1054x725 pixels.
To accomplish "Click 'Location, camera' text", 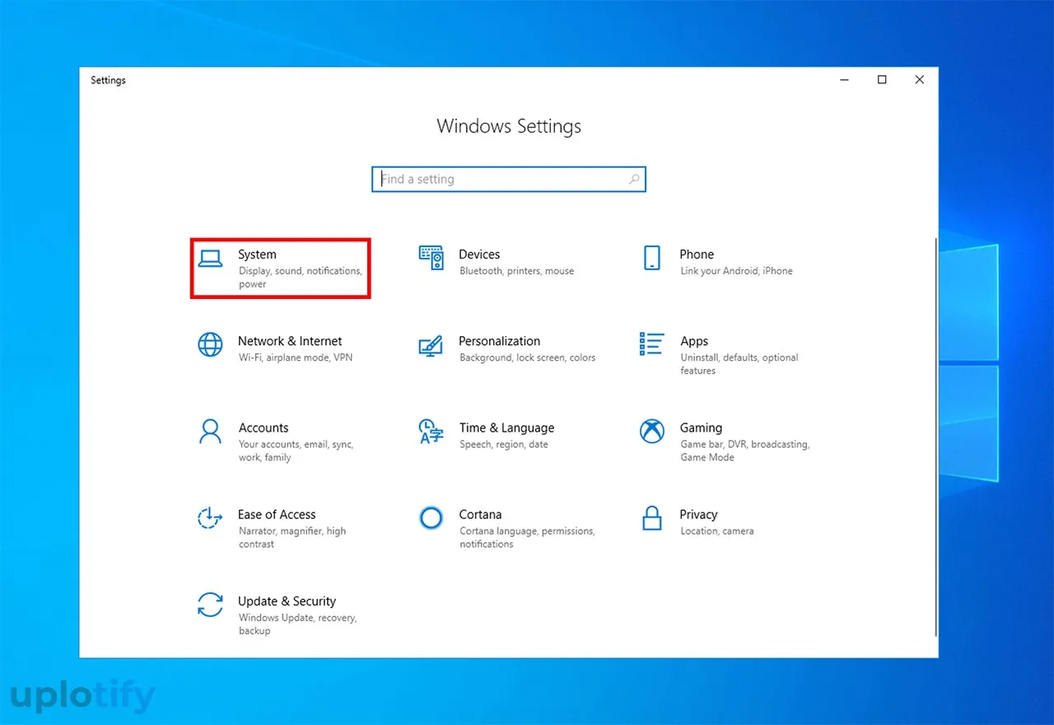I will pyautogui.click(x=716, y=531).
